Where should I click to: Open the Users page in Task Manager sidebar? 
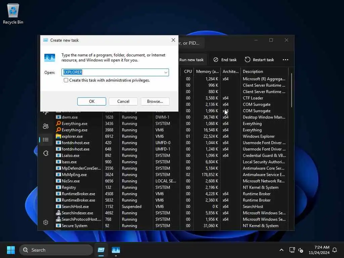point(46,126)
